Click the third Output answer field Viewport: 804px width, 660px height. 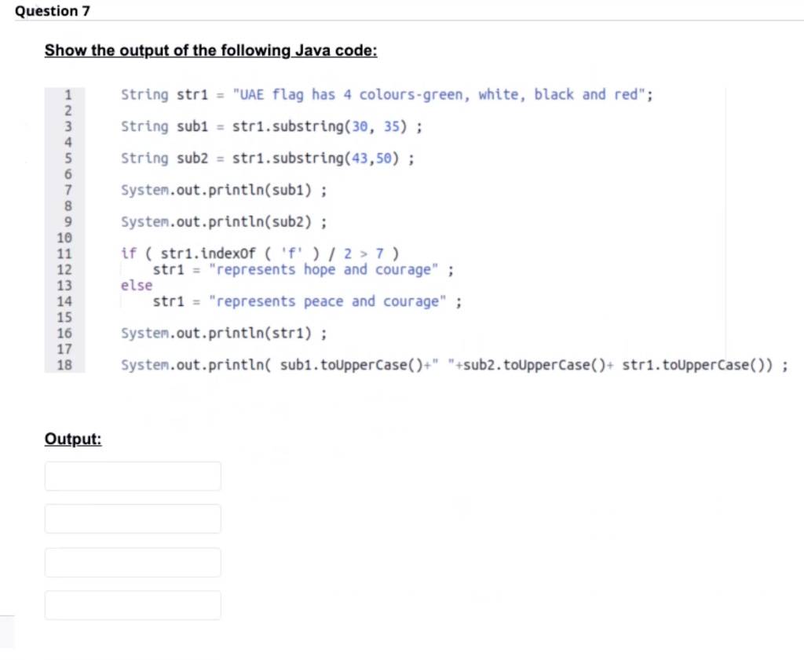(x=132, y=562)
